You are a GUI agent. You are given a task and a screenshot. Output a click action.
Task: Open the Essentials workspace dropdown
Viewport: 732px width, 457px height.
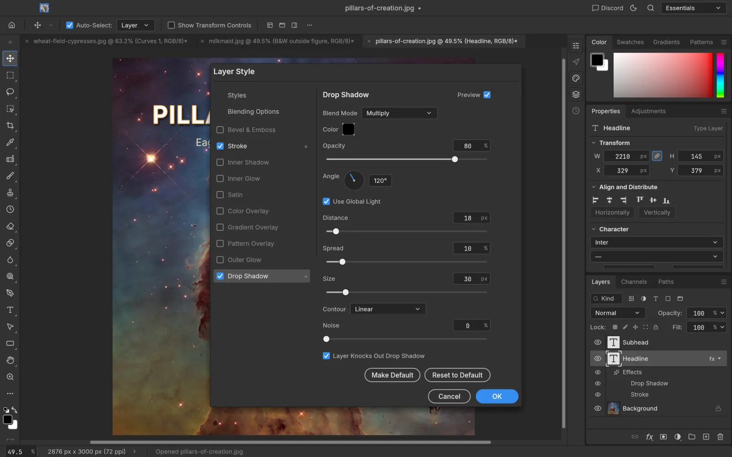[693, 8]
